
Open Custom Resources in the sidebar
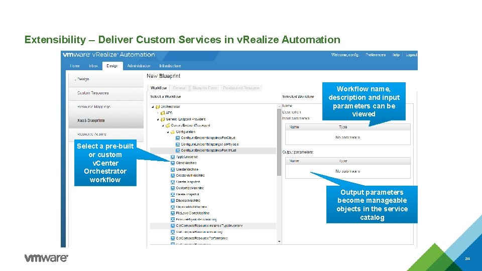click(x=106, y=93)
